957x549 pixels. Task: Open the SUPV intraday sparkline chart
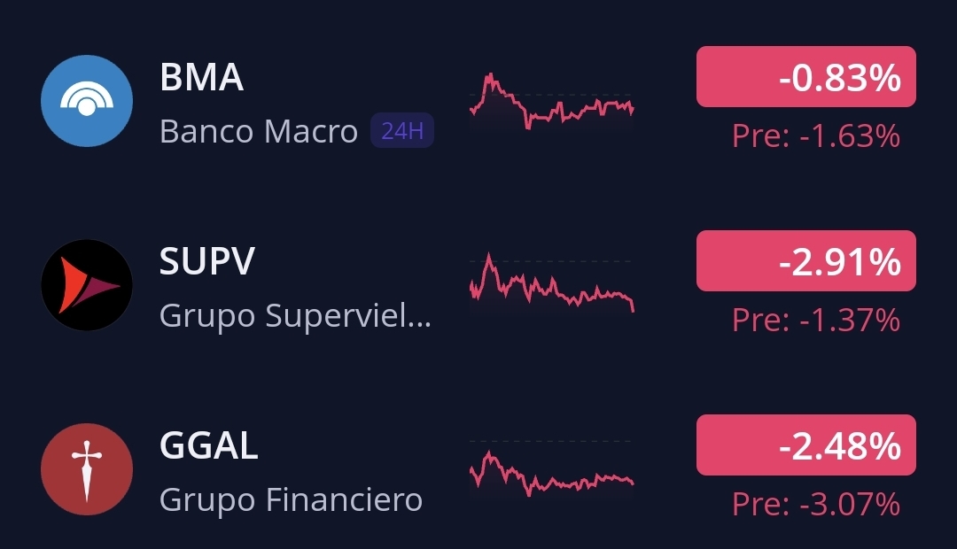pos(551,285)
